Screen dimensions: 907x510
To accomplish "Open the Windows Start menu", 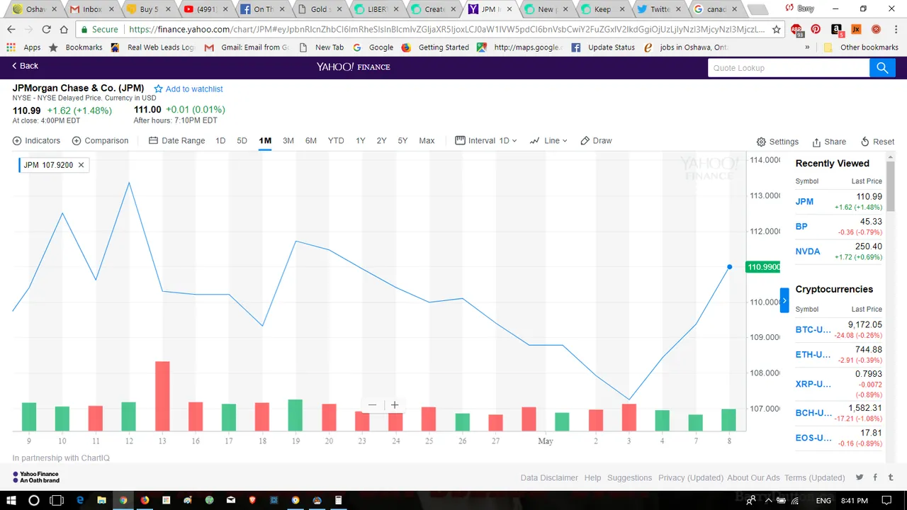I will (x=12, y=500).
